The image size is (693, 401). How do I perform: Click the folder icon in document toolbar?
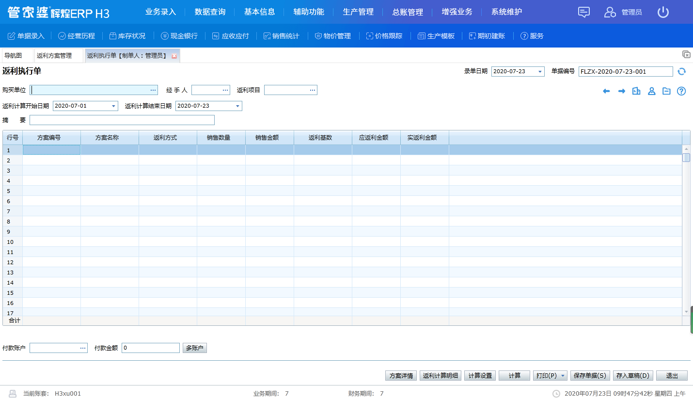pos(666,91)
